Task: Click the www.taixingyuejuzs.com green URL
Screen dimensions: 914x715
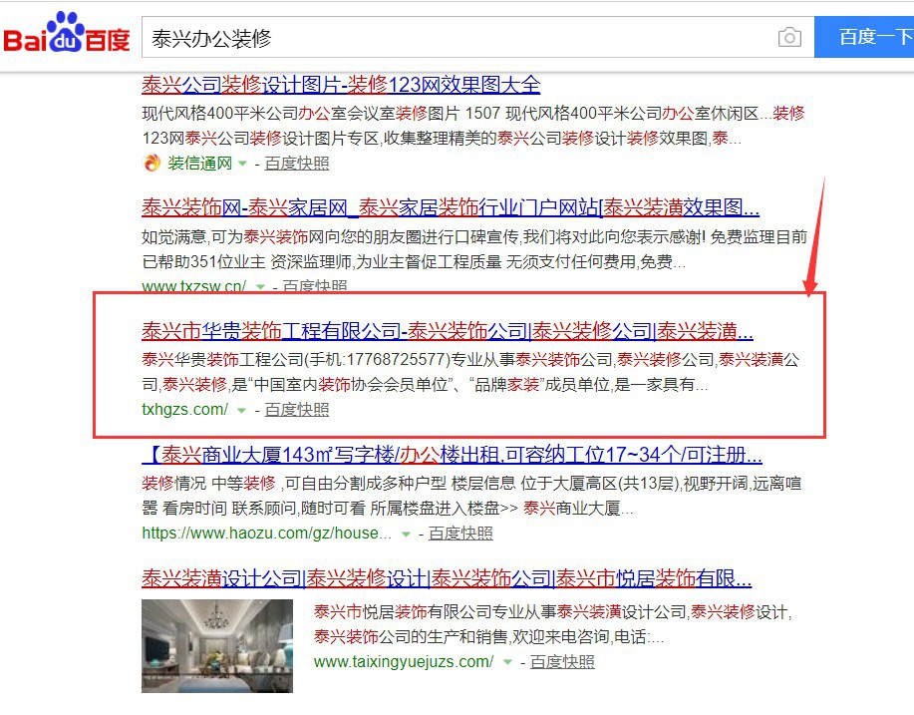Action: [x=403, y=662]
